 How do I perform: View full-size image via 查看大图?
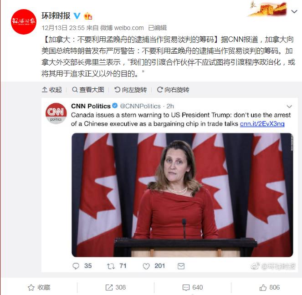pos(88,90)
